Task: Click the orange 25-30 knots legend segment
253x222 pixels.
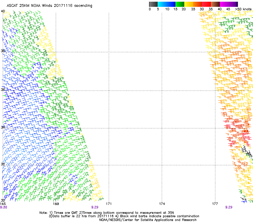Action: 198,4
